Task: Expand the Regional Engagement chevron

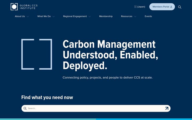Action: coord(90,17)
